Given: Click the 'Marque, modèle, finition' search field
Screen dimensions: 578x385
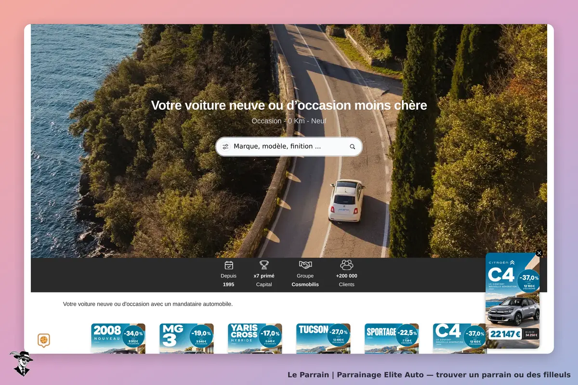Looking at the screenshot, I should pos(289,147).
